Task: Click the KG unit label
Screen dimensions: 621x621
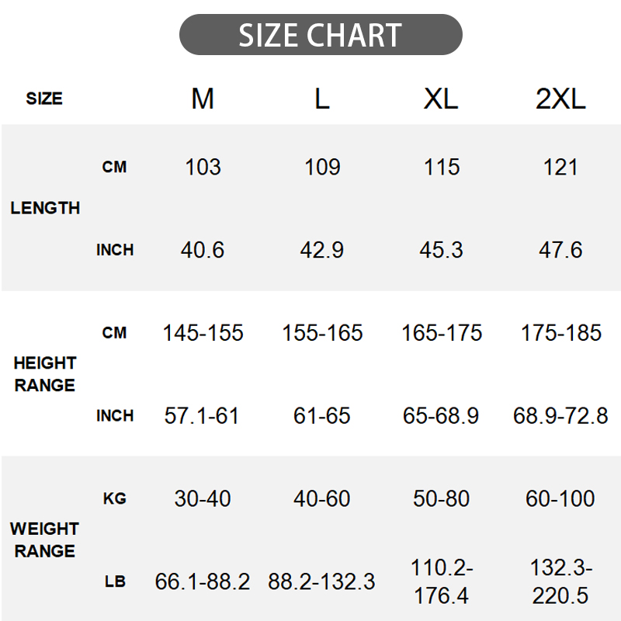Action: 114,498
